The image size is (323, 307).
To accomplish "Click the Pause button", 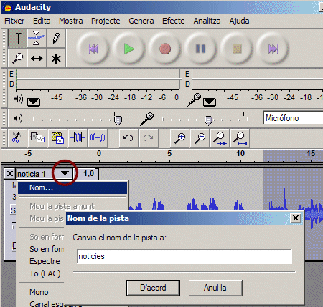I will pos(200,49).
